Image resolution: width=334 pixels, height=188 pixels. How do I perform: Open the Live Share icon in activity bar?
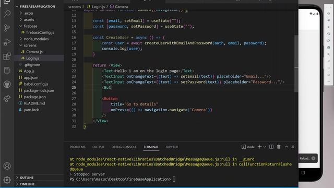(x=7, y=99)
